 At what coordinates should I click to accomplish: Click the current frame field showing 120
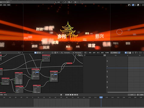[x=132, y=95]
